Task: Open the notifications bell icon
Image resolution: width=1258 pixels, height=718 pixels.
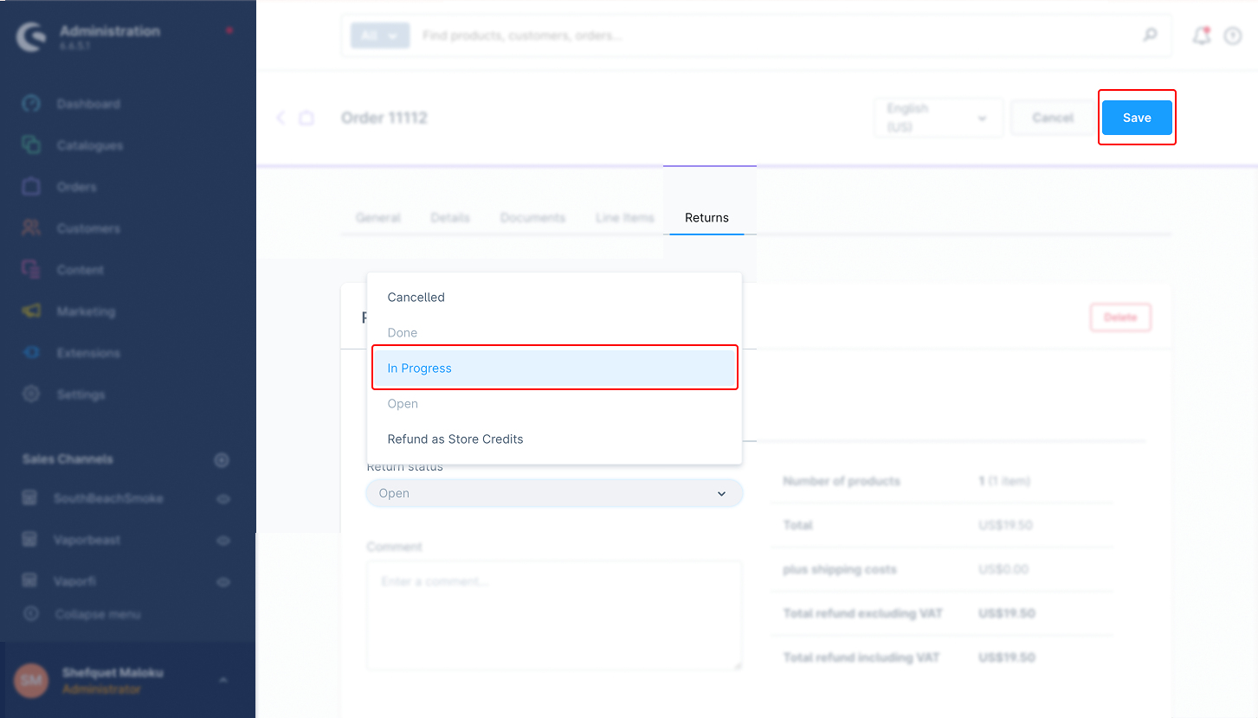Action: pyautogui.click(x=1201, y=35)
